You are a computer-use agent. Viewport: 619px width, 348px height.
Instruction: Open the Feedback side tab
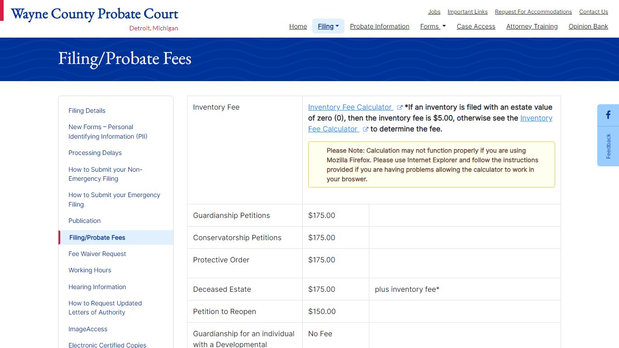point(608,146)
